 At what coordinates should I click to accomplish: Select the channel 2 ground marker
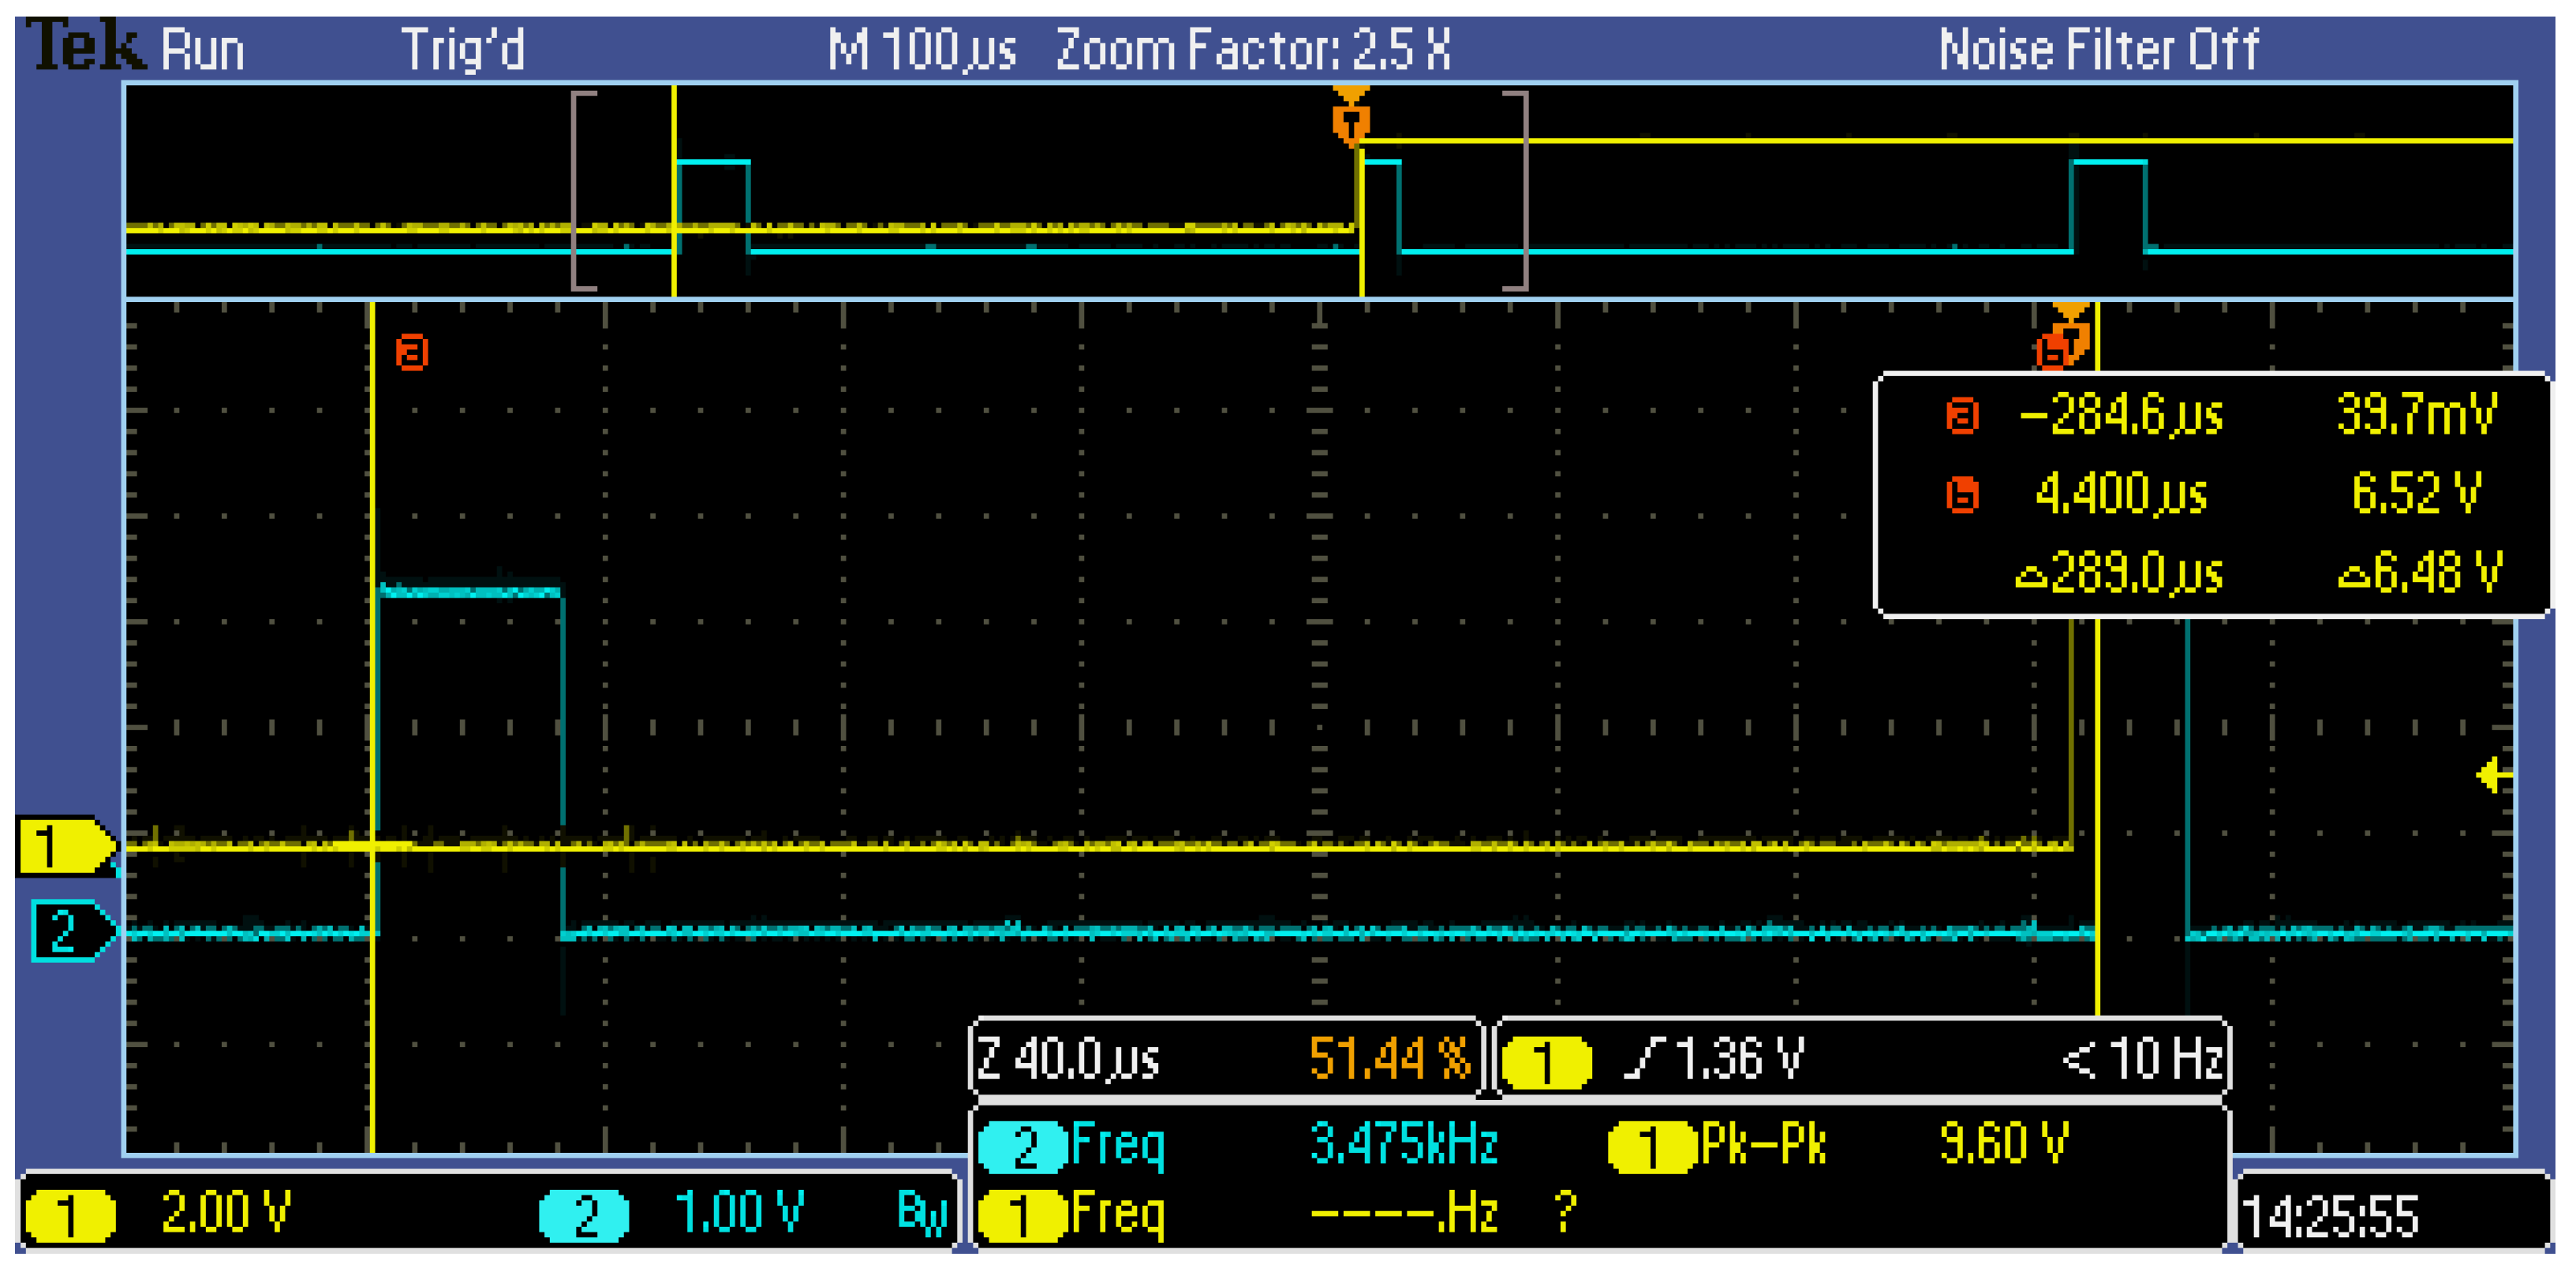pyautogui.click(x=68, y=931)
